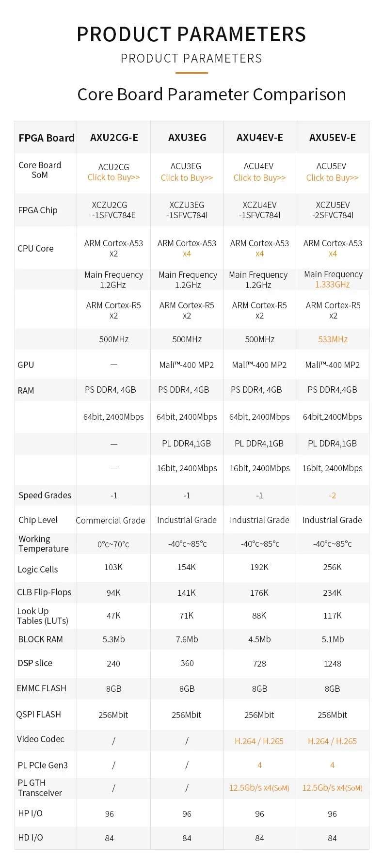
Task: Click the 256K logic cells value
Action: point(332,567)
